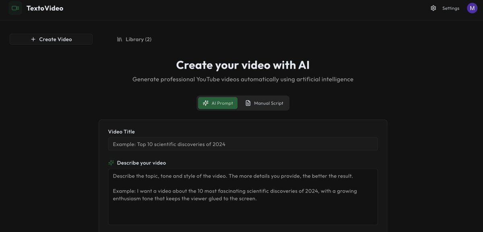
Task: Open the Settings link
Action: click(450, 8)
